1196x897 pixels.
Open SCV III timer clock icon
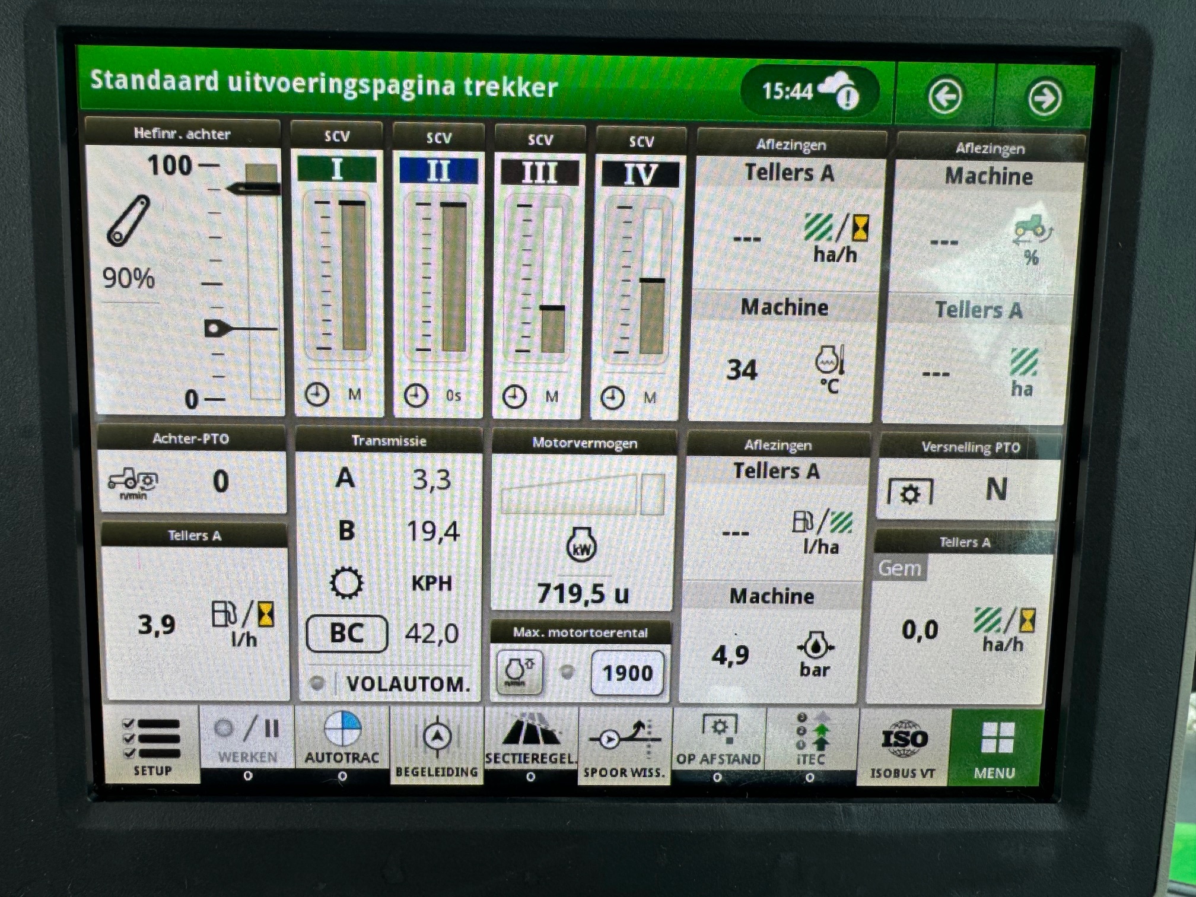514,396
